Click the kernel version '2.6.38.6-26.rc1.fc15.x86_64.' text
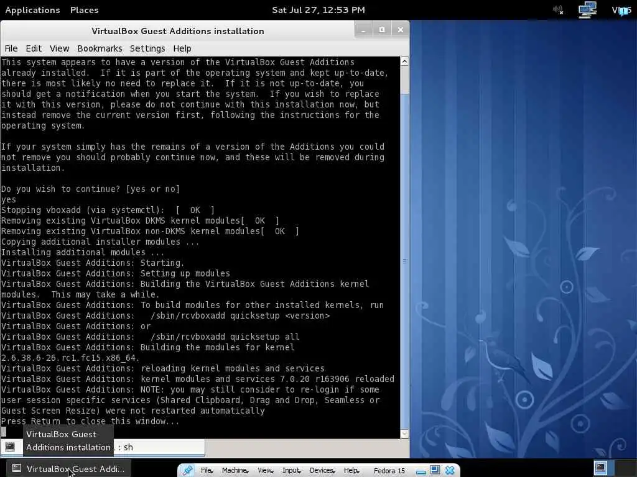This screenshot has width=637, height=477. (x=70, y=358)
